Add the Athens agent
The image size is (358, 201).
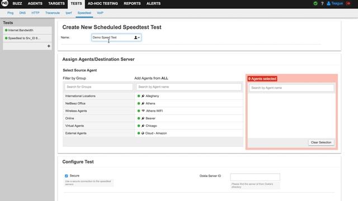click(189, 103)
